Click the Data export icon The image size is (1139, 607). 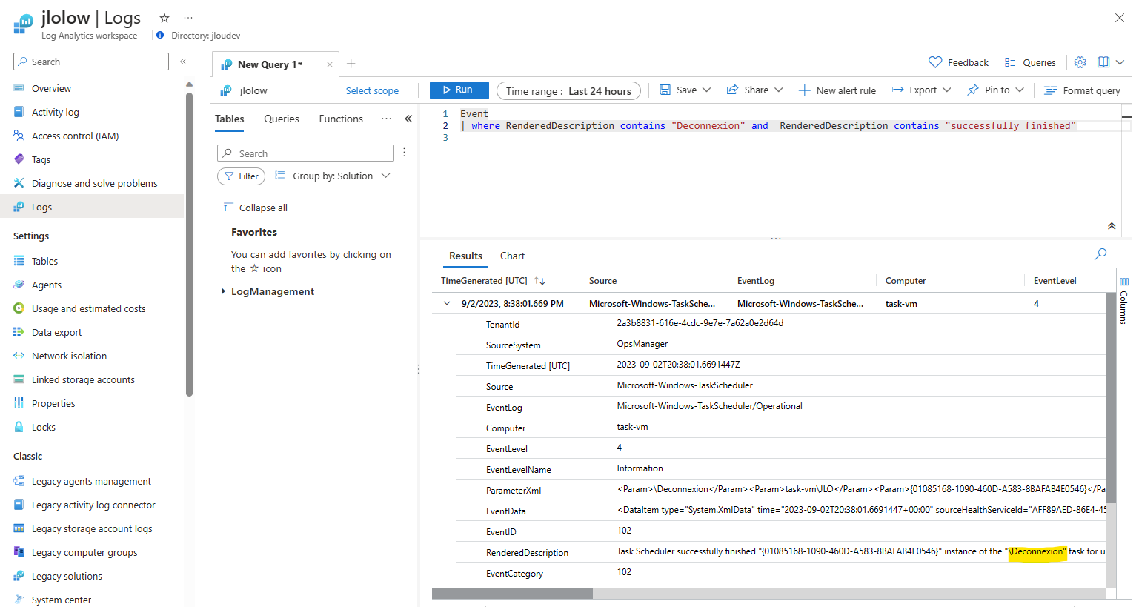(19, 332)
